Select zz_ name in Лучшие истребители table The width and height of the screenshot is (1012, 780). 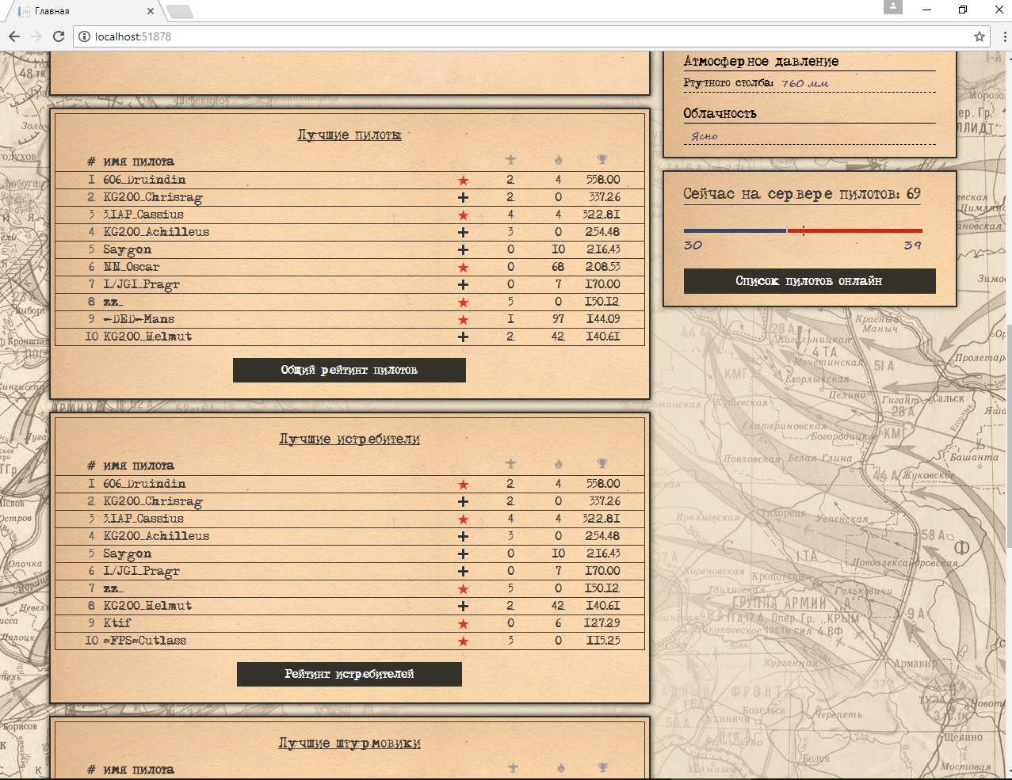[113, 588]
